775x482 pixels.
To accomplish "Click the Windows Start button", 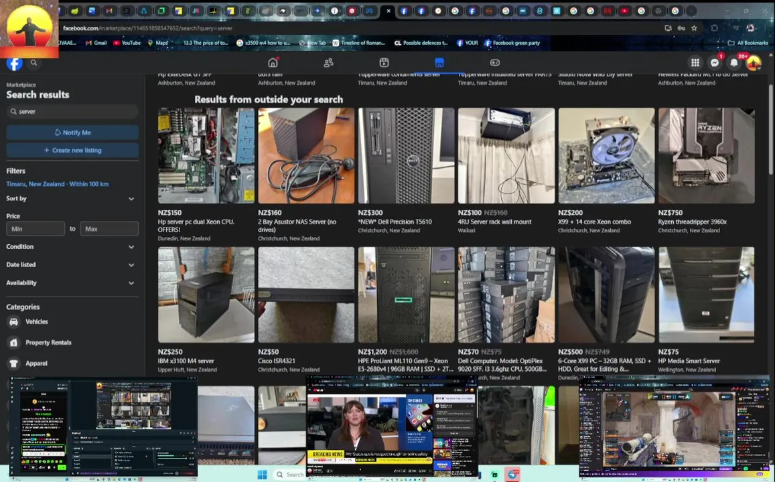I will click(262, 475).
